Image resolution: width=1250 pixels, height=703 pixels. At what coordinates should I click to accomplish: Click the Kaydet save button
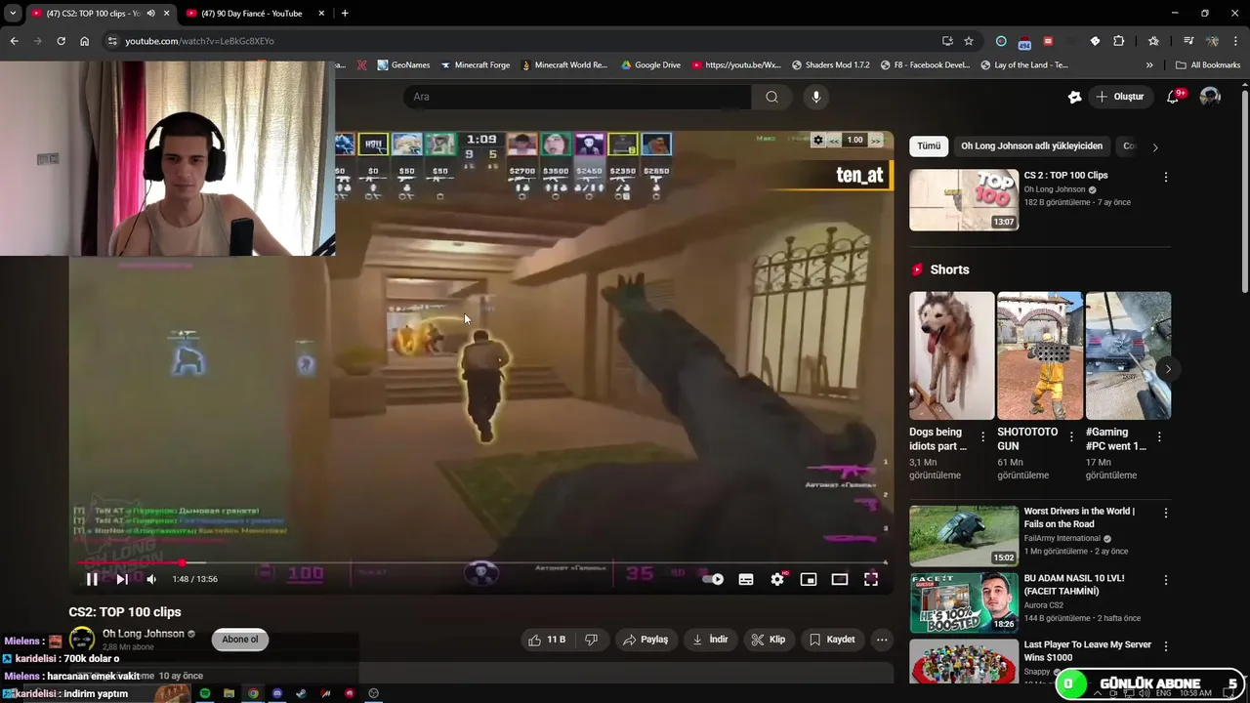coord(833,640)
